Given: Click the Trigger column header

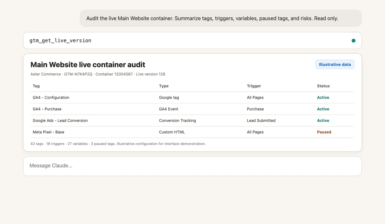Looking at the screenshot, I should (x=254, y=86).
